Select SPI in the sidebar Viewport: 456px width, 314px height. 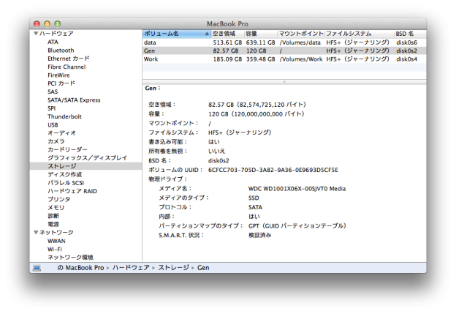51,108
